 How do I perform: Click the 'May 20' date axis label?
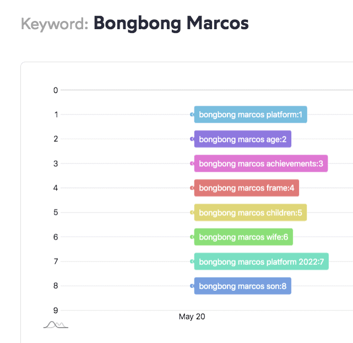[192, 317]
